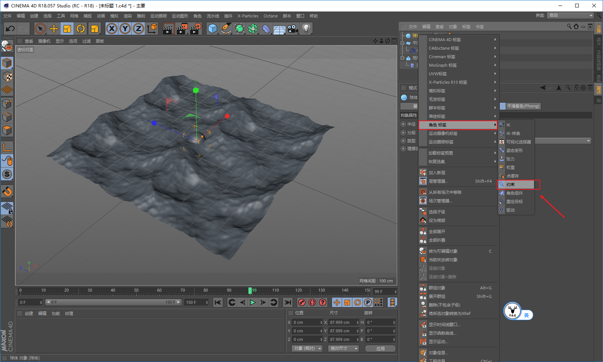The height and width of the screenshot is (362, 603).
Task: Open the 对象 (相对) coordinate dropdown
Action: (x=307, y=349)
